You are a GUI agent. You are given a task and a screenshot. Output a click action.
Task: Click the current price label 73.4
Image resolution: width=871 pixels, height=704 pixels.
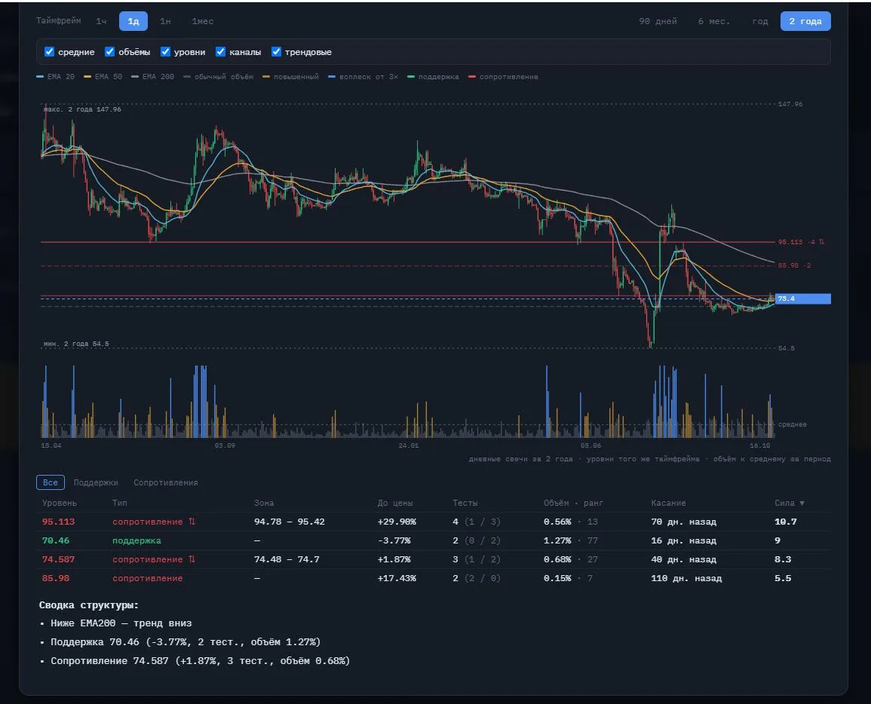coord(802,298)
